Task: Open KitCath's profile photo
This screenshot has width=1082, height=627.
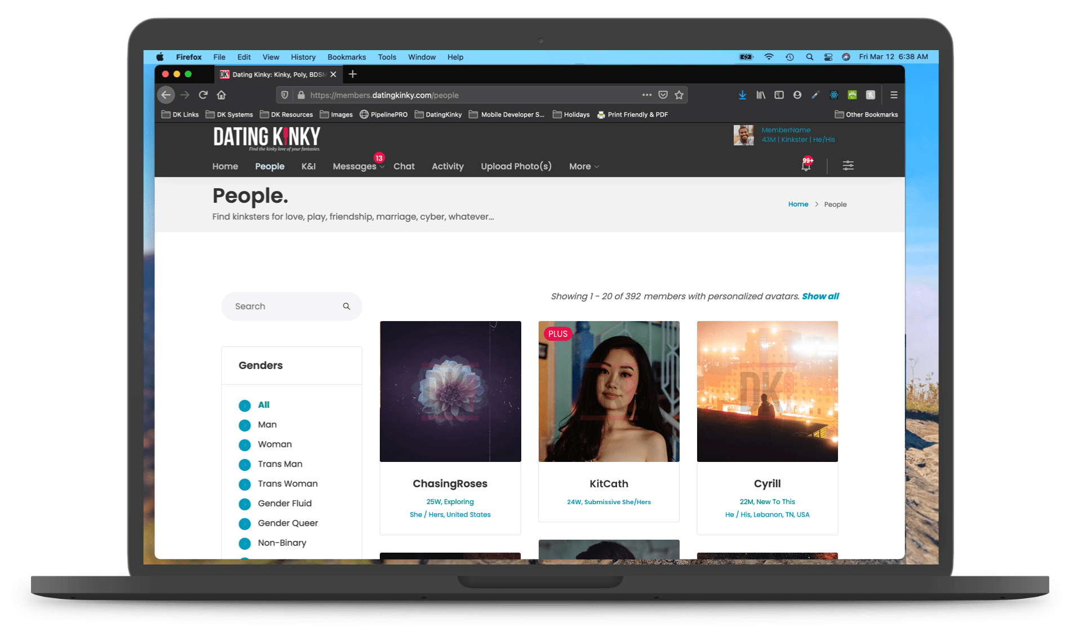Action: [609, 392]
